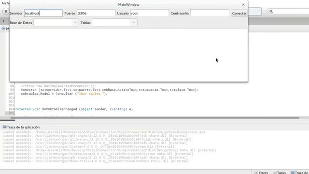Screen dimensions: 309x174
Task: Open the Archivo menu in MonoDevelop
Action: click(5, 3)
